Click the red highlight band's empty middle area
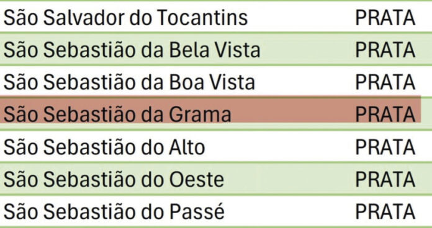432x228 pixels. 292,110
